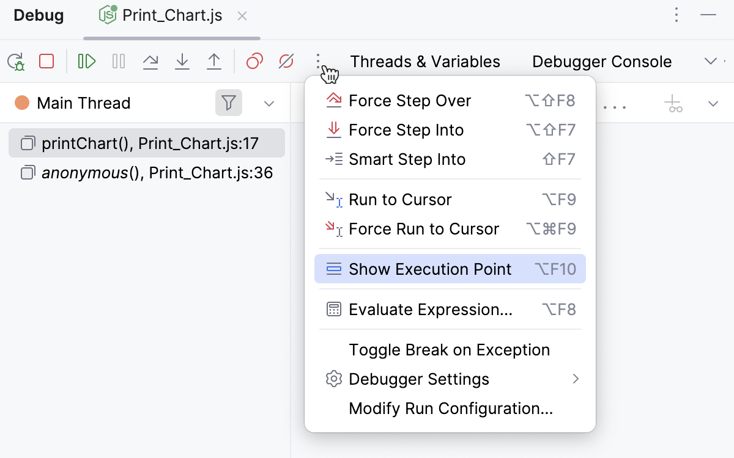Add a new watch expression
734x458 pixels.
click(673, 104)
